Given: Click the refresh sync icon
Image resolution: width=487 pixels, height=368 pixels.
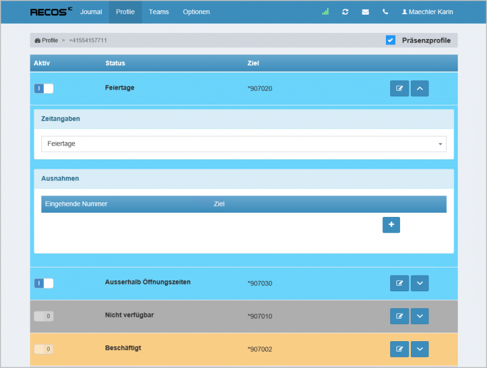Looking at the screenshot, I should click(x=345, y=12).
